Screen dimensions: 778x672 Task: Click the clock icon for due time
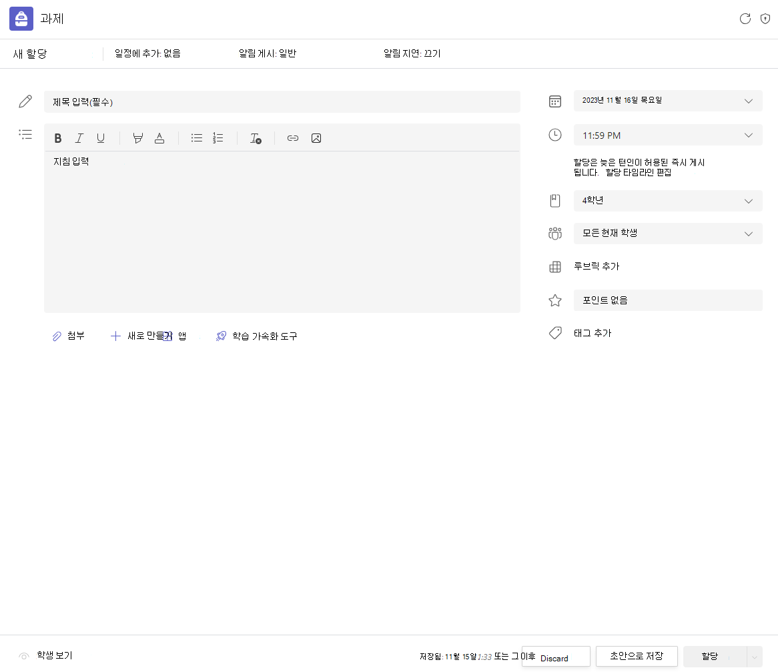pos(555,135)
